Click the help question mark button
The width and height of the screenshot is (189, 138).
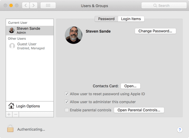click(x=180, y=130)
